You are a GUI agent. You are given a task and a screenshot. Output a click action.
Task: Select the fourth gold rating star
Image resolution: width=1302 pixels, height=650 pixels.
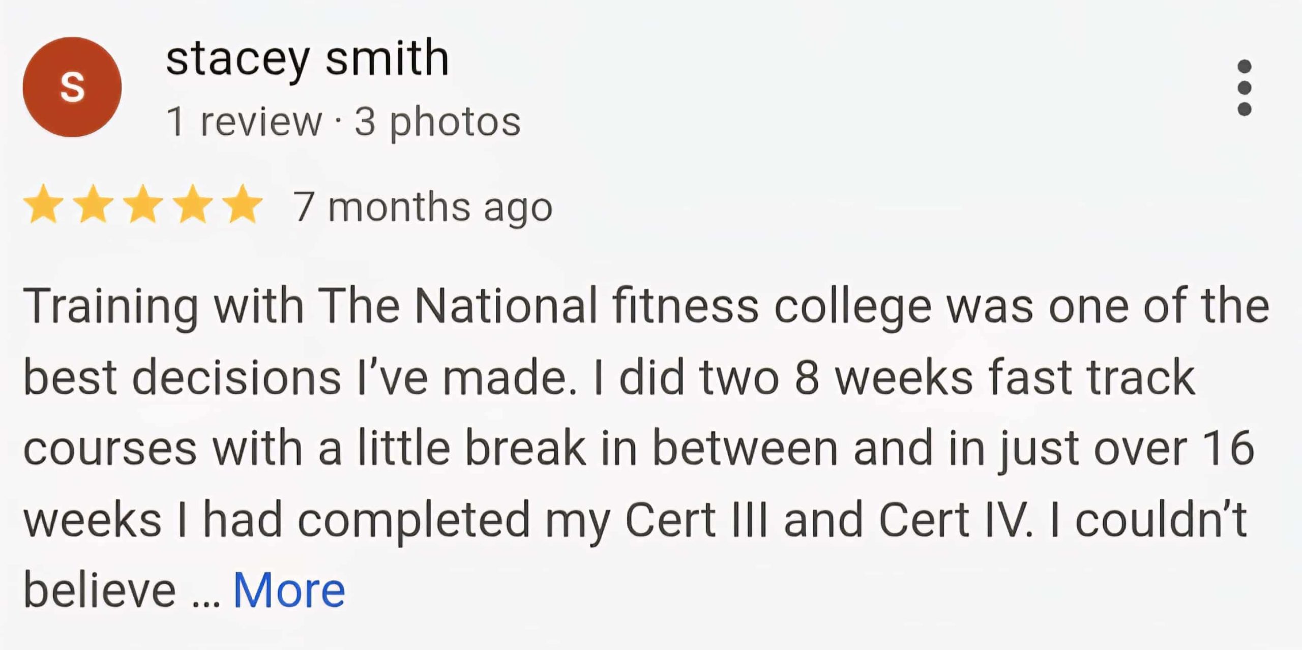point(193,204)
